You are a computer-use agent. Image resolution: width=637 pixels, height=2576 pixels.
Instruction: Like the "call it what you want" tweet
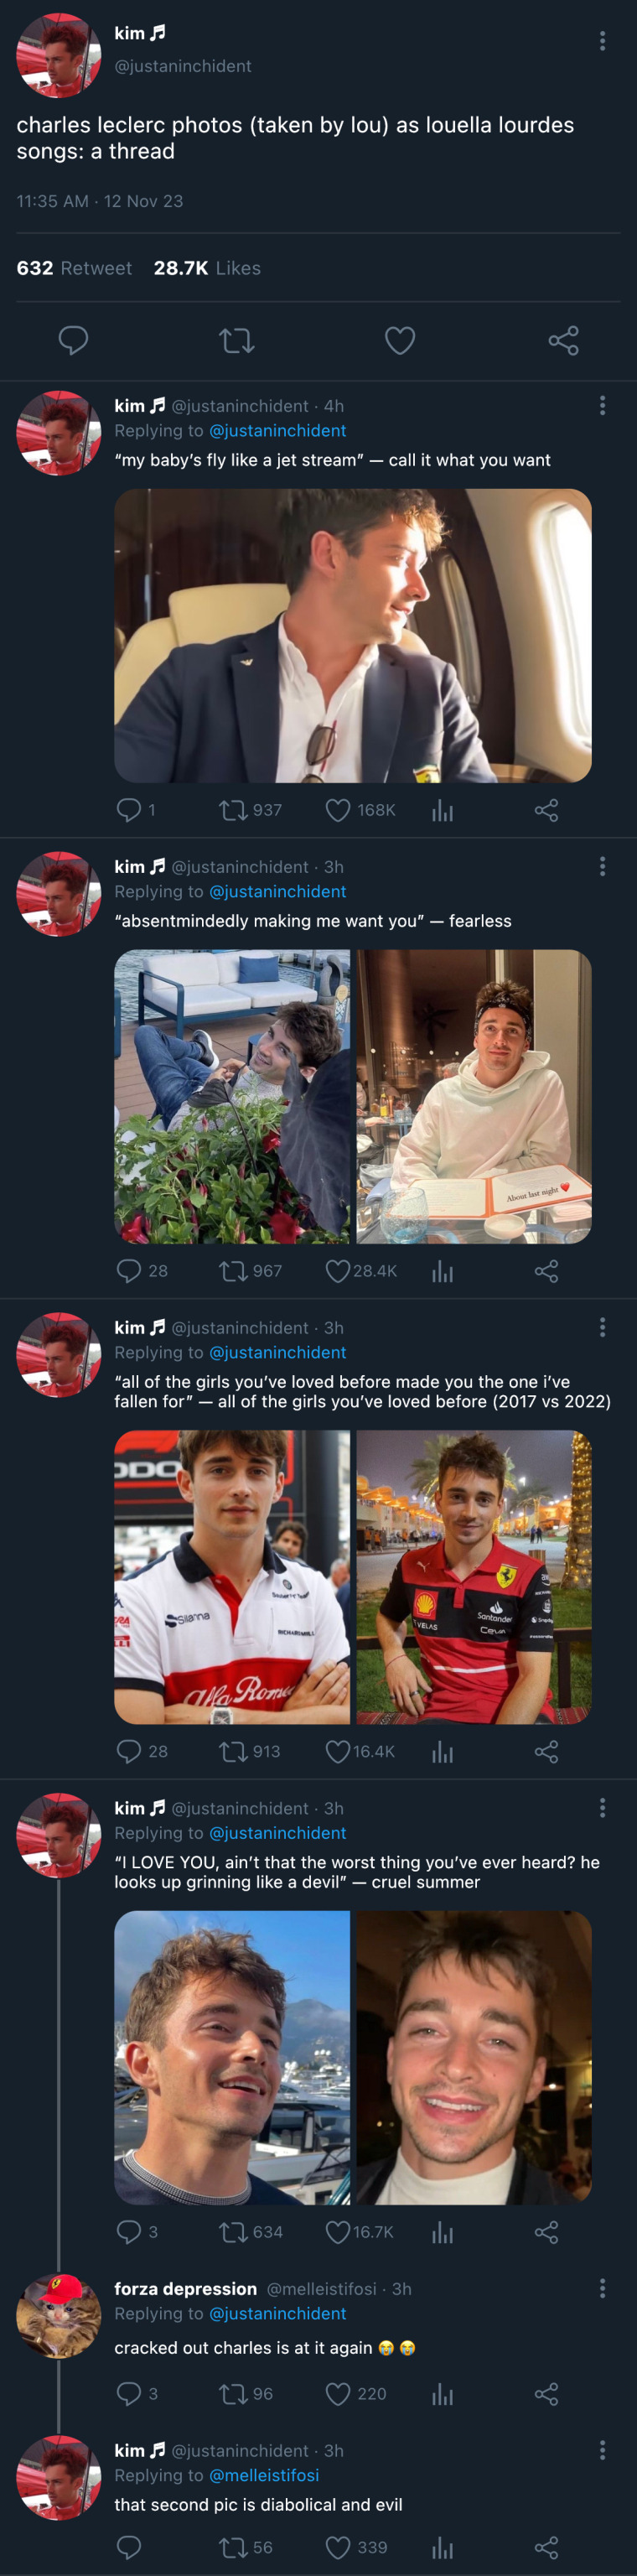click(338, 810)
